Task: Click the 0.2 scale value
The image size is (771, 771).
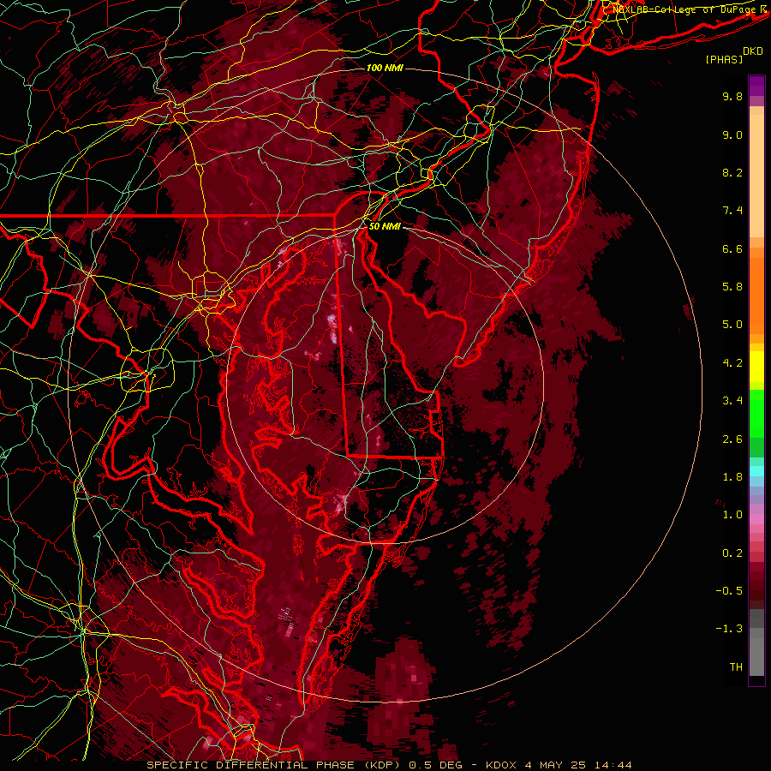Action: click(x=732, y=553)
